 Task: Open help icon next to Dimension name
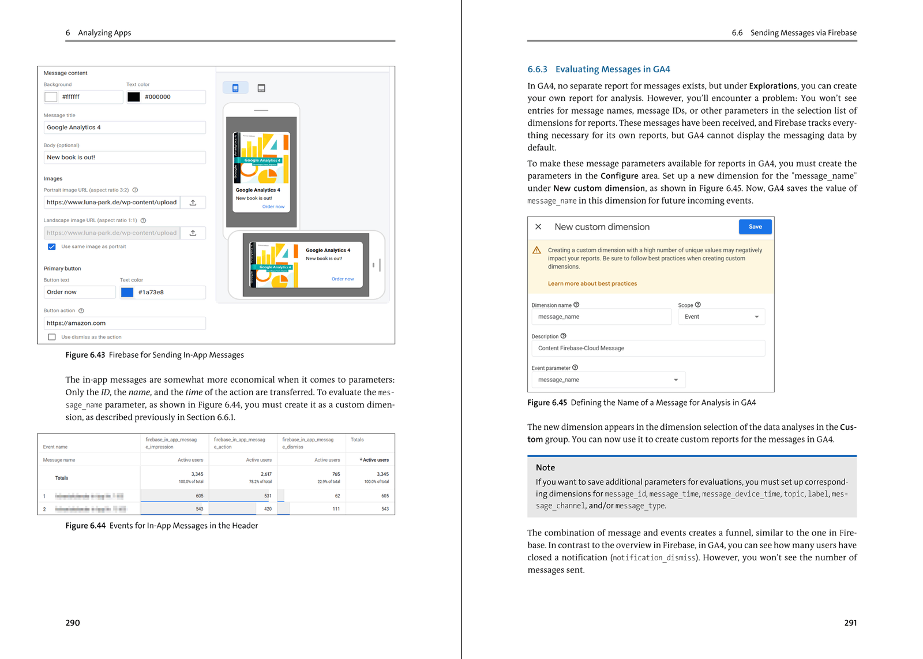tap(576, 305)
